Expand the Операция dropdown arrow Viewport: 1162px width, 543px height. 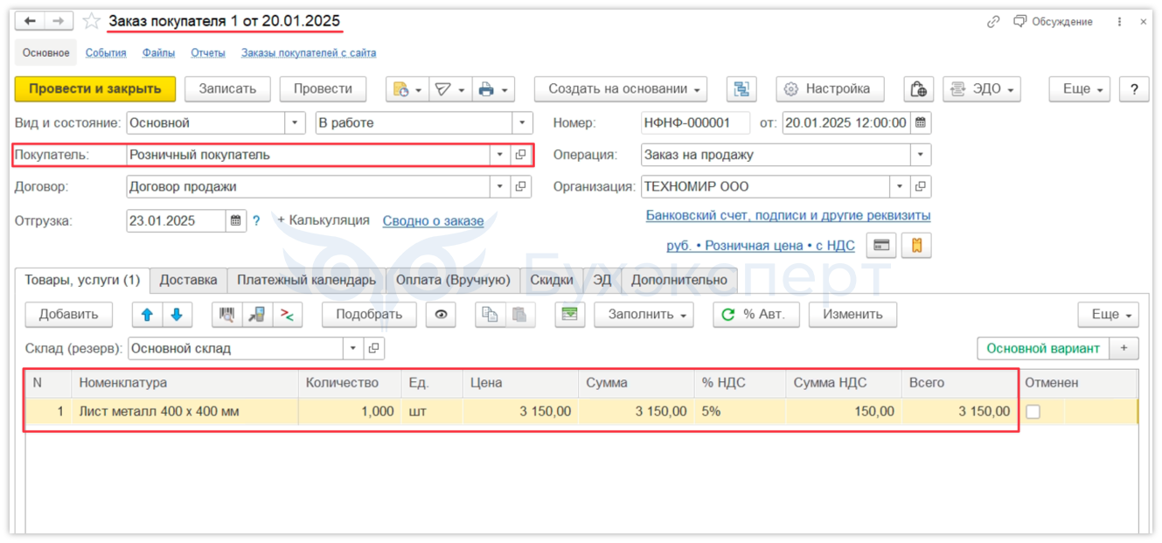920,155
